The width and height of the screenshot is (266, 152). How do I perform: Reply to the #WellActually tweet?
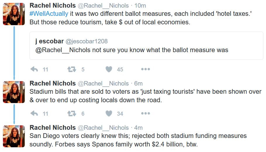click(34, 69)
